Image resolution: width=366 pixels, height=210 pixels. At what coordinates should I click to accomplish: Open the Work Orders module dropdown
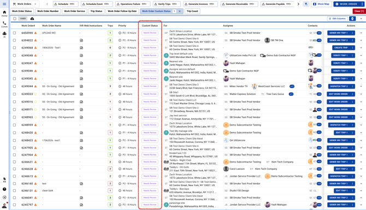click(x=25, y=4)
